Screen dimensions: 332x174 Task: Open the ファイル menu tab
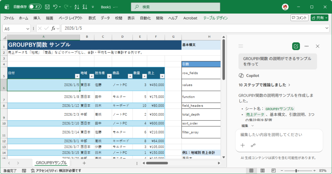point(9,18)
